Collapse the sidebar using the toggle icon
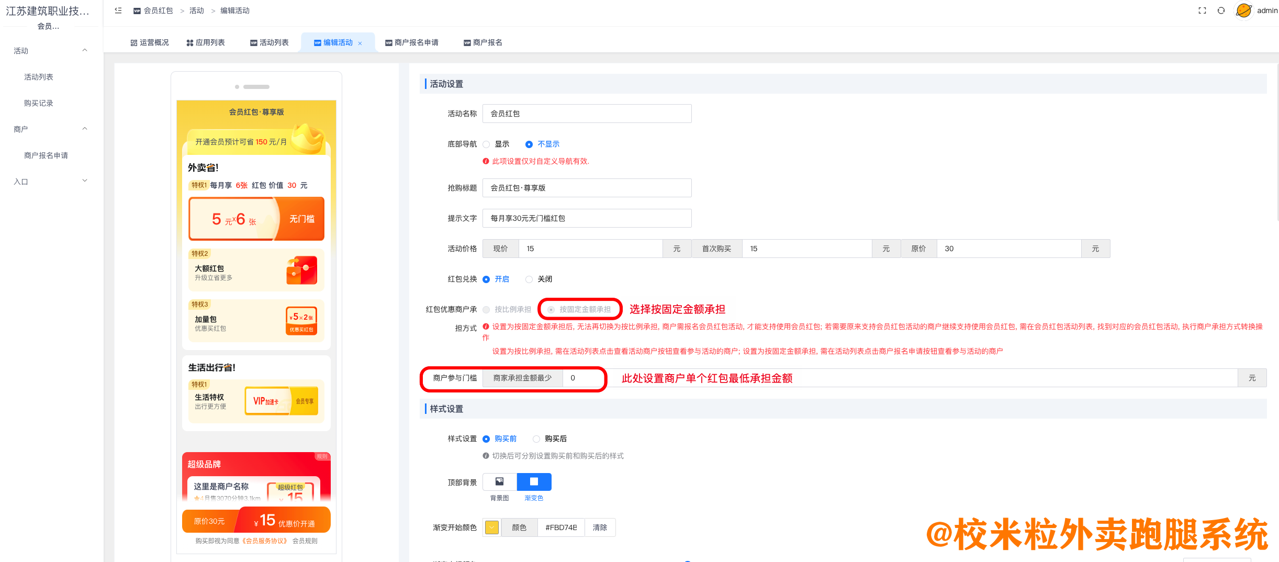The width and height of the screenshot is (1279, 562). pos(118,10)
